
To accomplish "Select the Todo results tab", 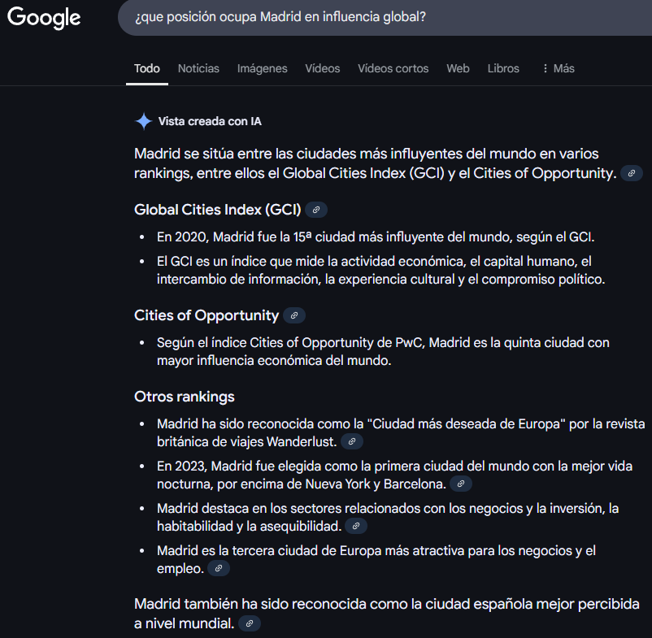I will click(147, 68).
